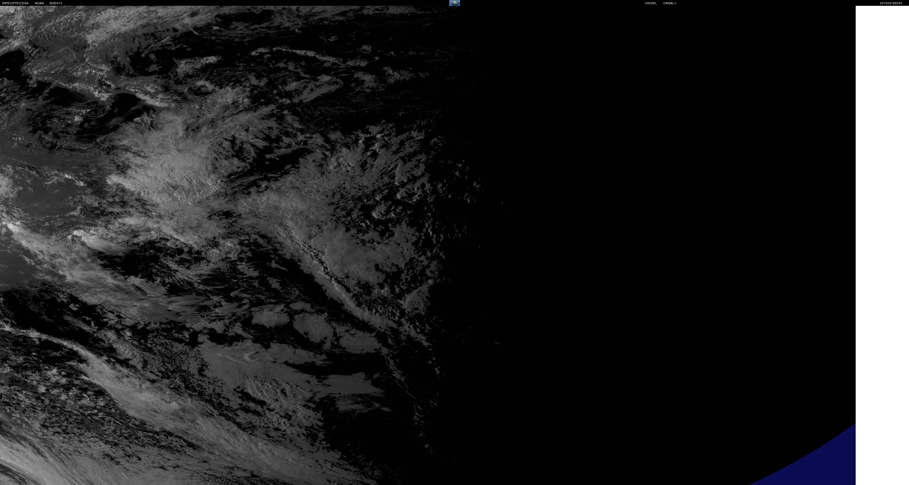The width and height of the screenshot is (909, 485).
Task: Click the white vertical strip on right edge
Action: 882,246
